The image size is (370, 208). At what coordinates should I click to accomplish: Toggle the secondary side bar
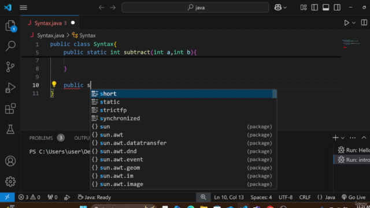click(337, 8)
